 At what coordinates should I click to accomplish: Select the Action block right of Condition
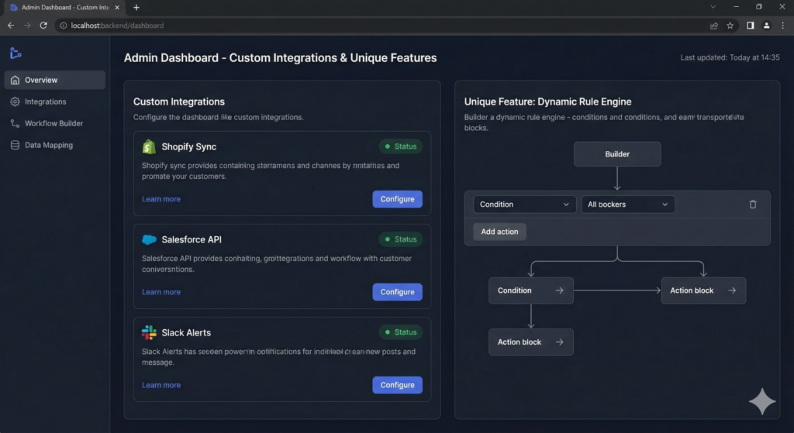(x=703, y=290)
